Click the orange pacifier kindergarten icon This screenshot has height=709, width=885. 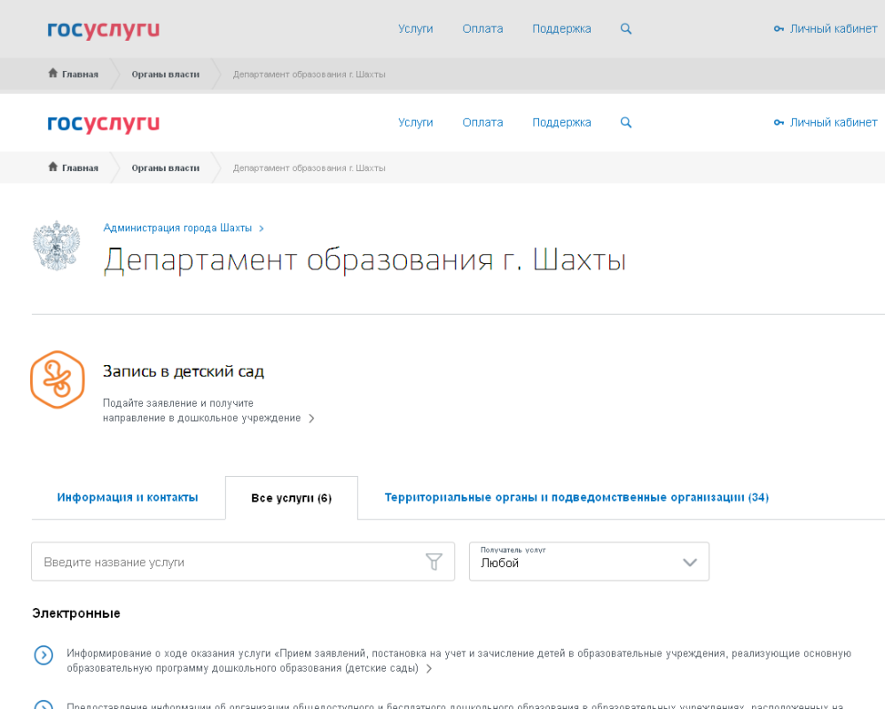[x=58, y=379]
